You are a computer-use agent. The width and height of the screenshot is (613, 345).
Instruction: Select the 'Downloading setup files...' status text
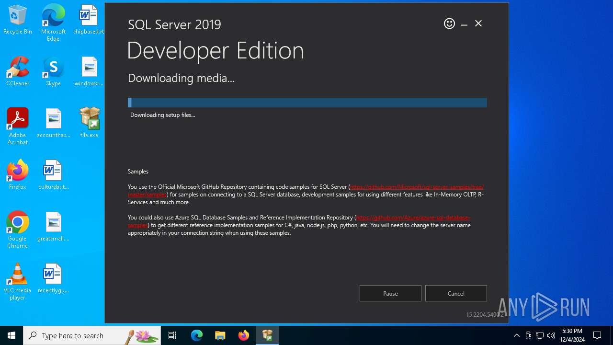[163, 115]
